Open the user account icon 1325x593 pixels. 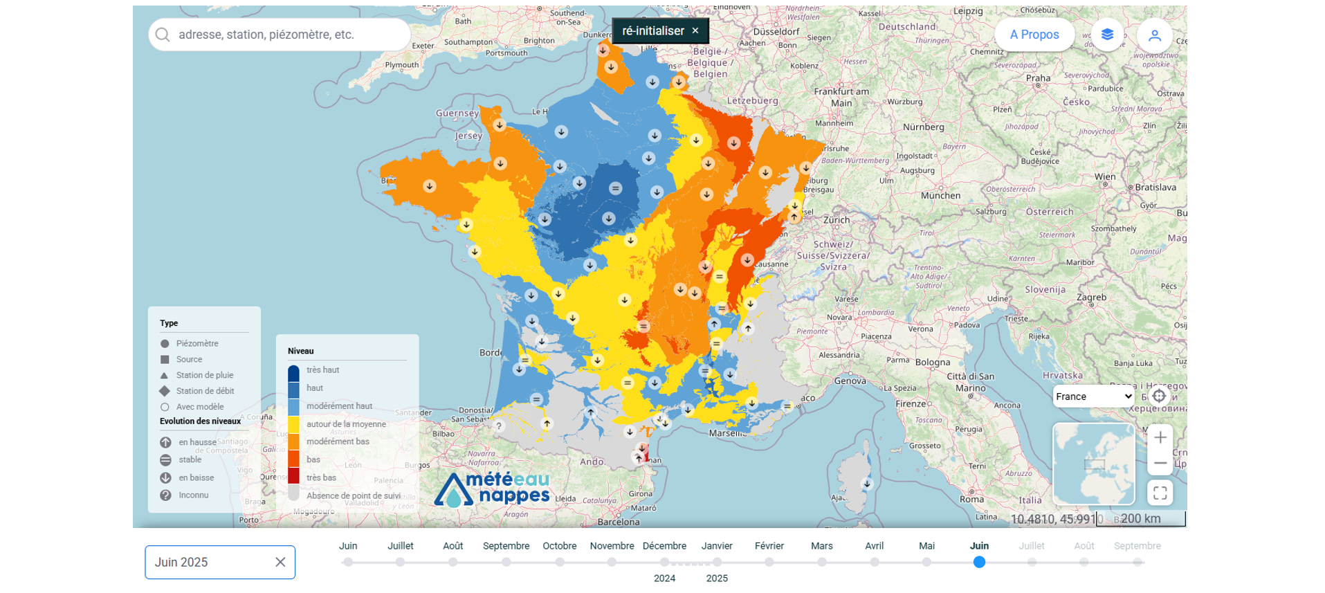[1154, 35]
